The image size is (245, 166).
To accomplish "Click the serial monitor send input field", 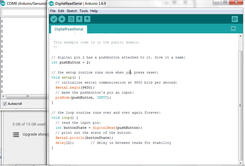I will [24, 13].
